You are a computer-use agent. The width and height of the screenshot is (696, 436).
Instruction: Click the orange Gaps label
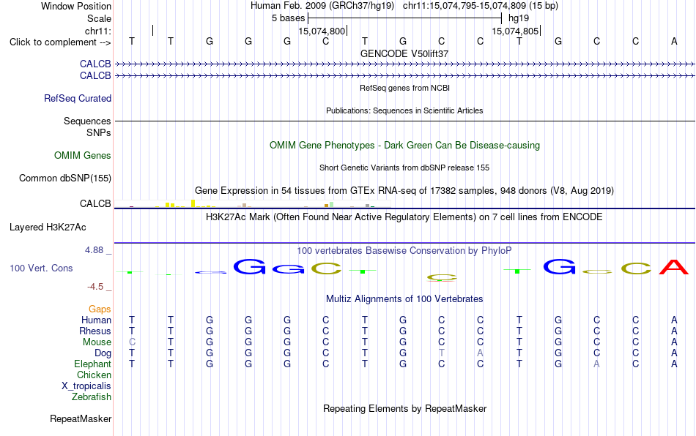point(100,309)
